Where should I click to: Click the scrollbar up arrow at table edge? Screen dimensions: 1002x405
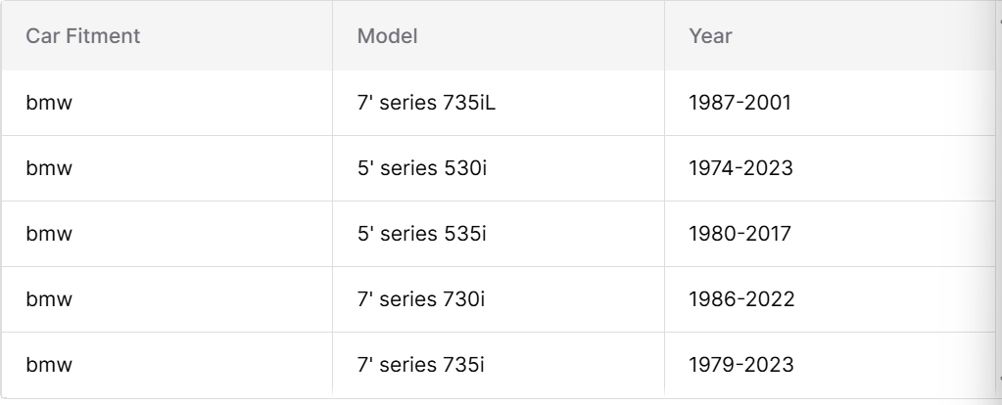pyautogui.click(x=999, y=22)
